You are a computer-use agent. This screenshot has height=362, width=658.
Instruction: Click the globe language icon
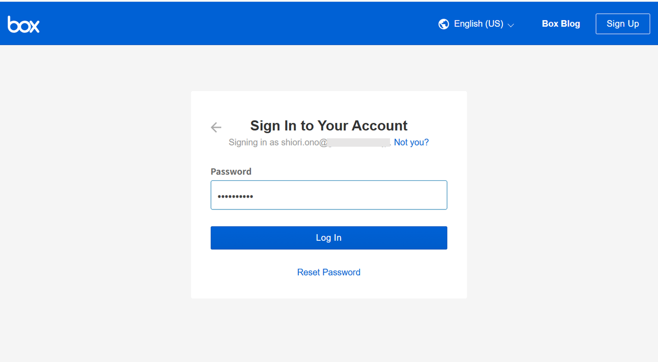point(443,24)
